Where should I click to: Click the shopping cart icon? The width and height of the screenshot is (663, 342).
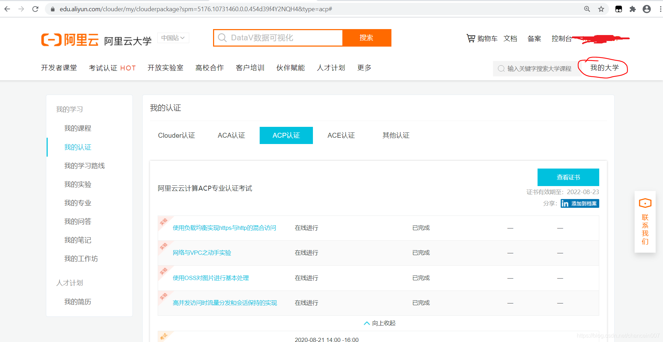coord(471,38)
